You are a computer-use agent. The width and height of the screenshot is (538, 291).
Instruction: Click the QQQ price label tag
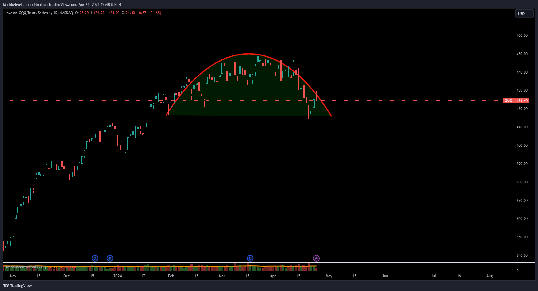[509, 100]
